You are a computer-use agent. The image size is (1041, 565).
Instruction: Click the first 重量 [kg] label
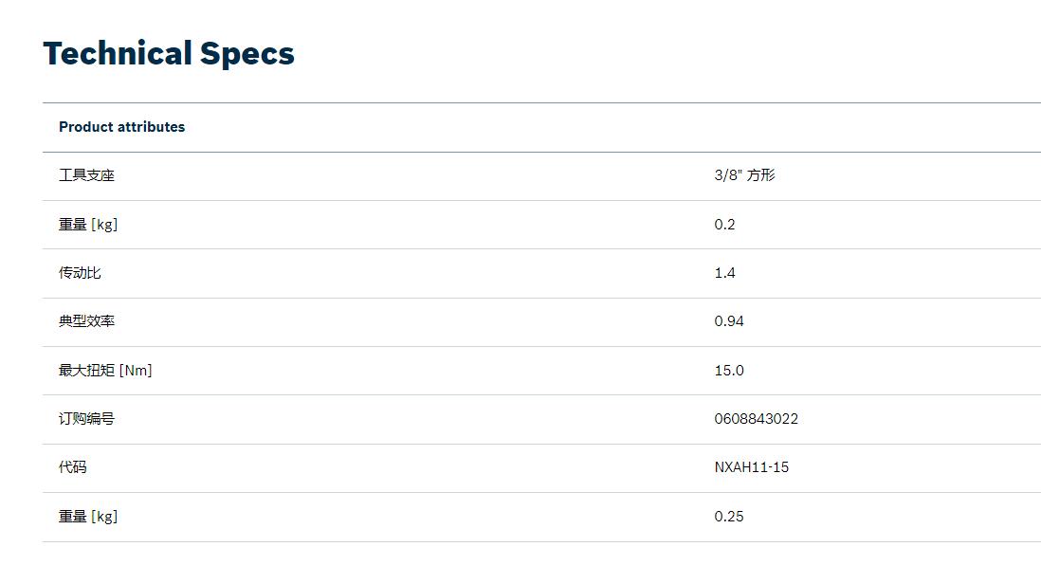(x=88, y=225)
